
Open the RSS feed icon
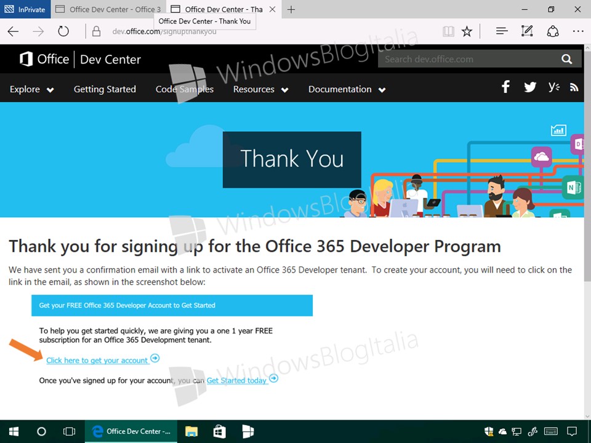(x=574, y=87)
